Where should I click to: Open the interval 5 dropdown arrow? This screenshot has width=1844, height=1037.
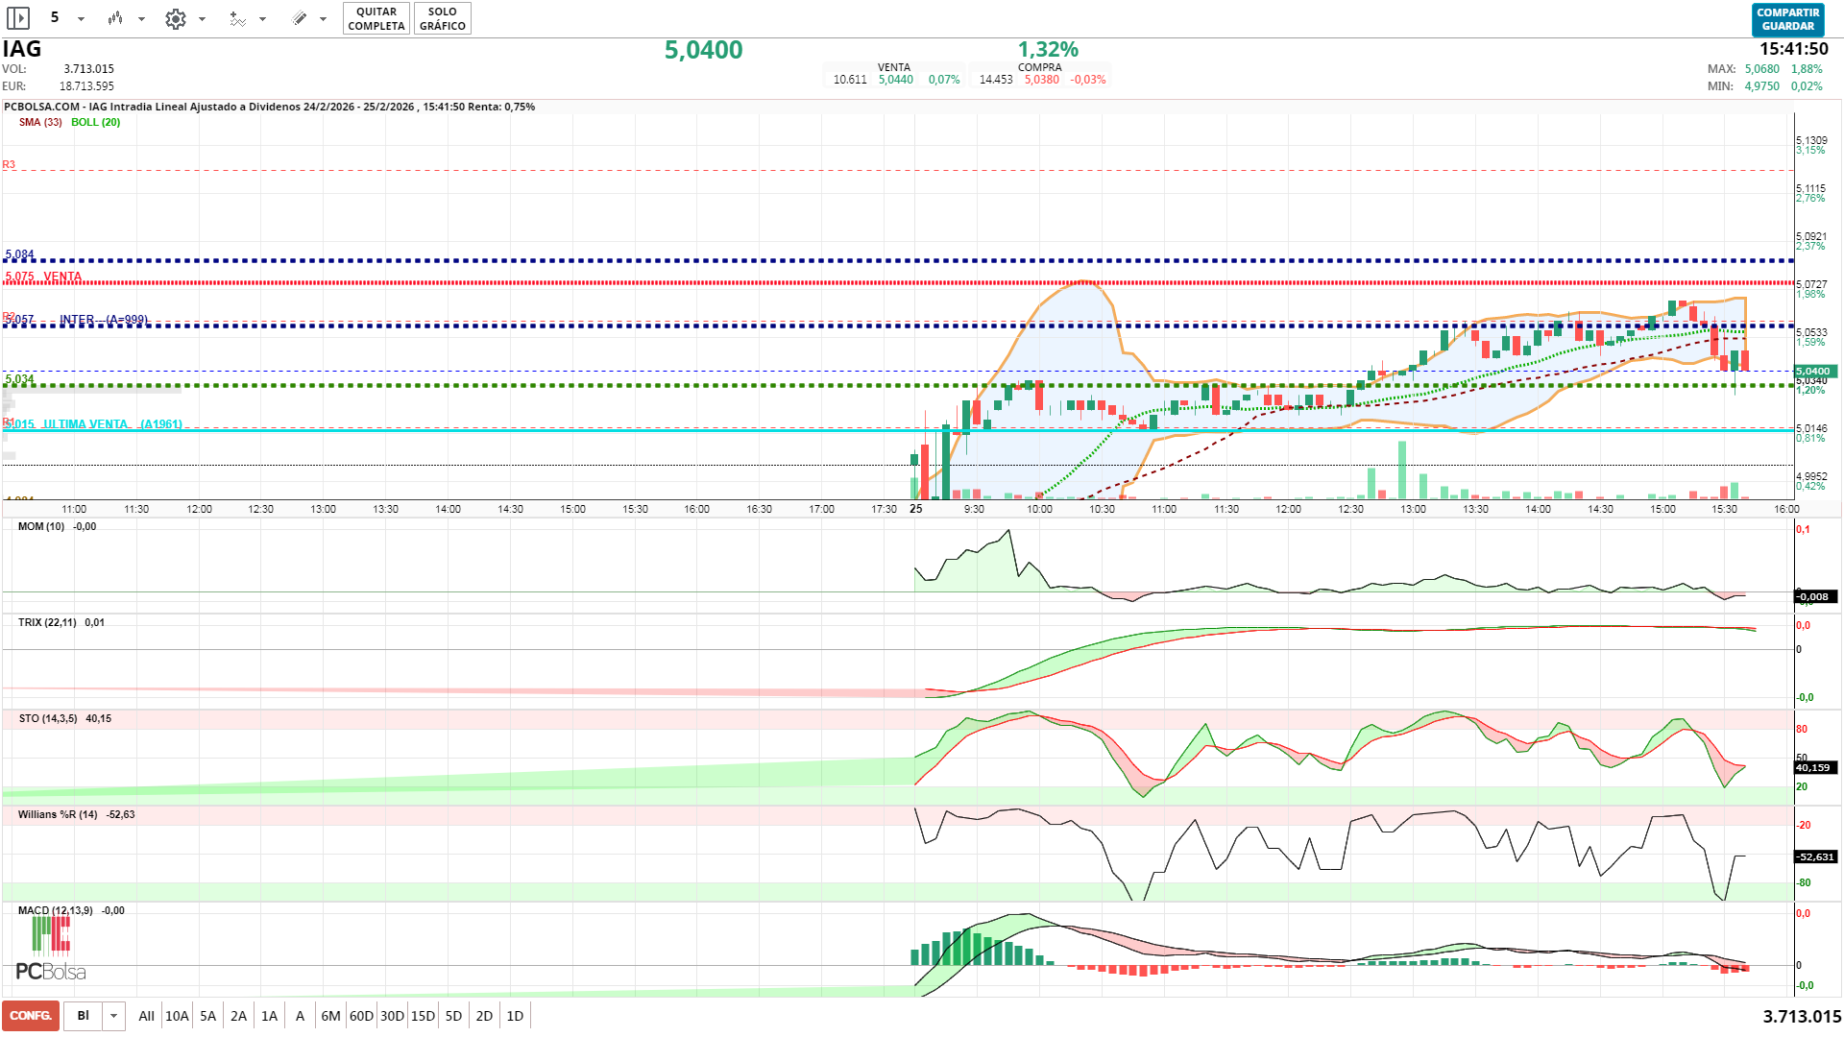point(81,19)
